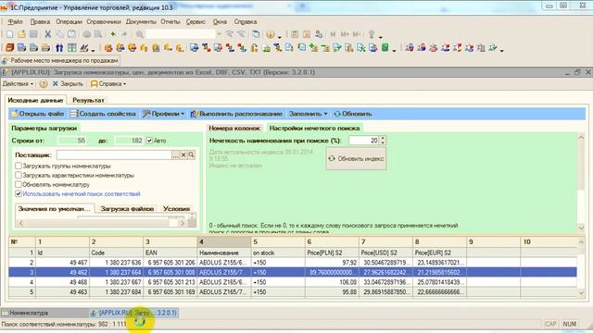Viewport: 593px width, 333px height.
Task: Click Создать свойства button
Action: 103,114
